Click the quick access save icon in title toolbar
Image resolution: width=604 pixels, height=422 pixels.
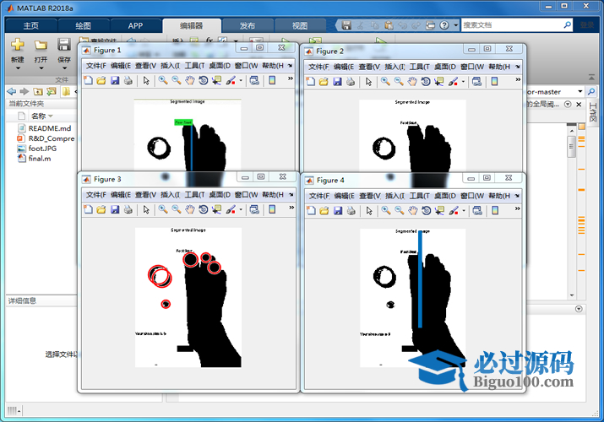point(346,25)
